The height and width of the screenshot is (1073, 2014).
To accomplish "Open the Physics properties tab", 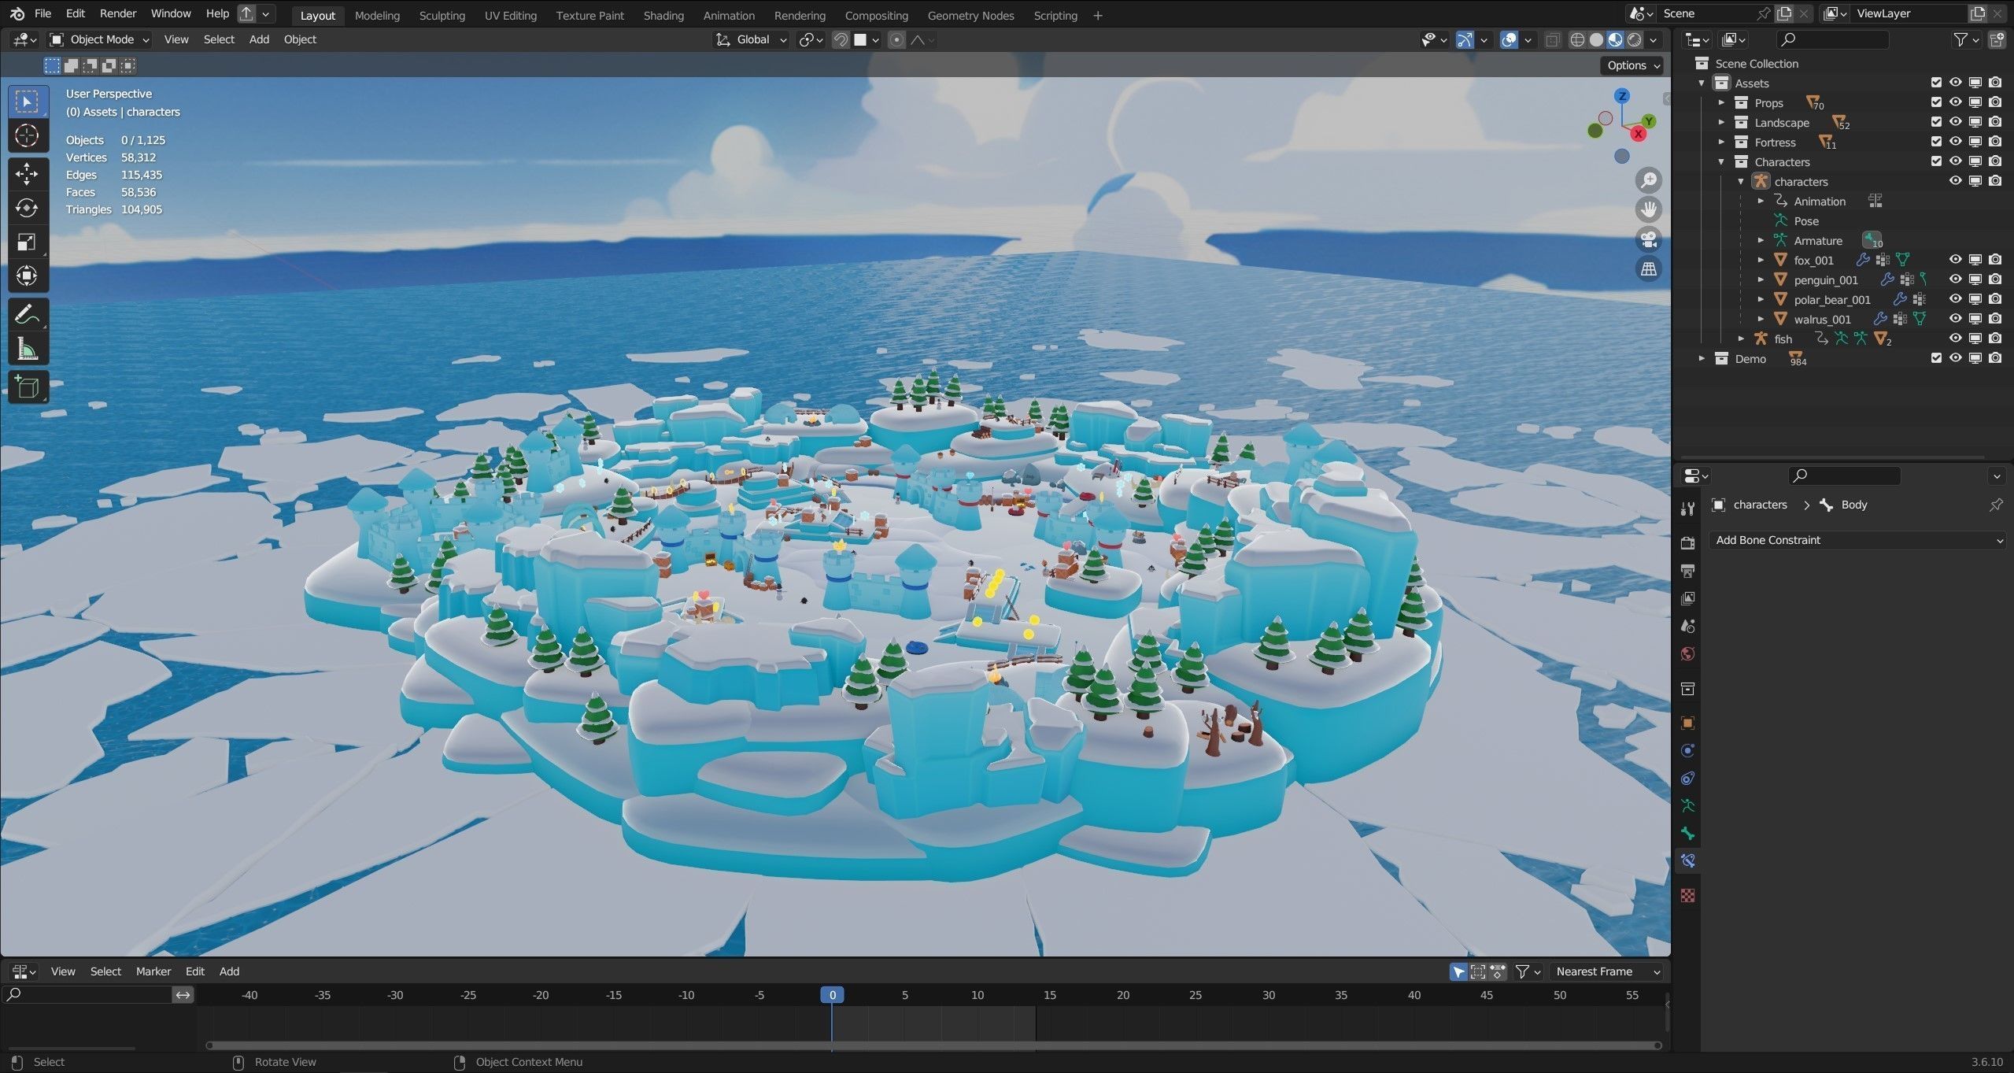I will pos(1687,751).
